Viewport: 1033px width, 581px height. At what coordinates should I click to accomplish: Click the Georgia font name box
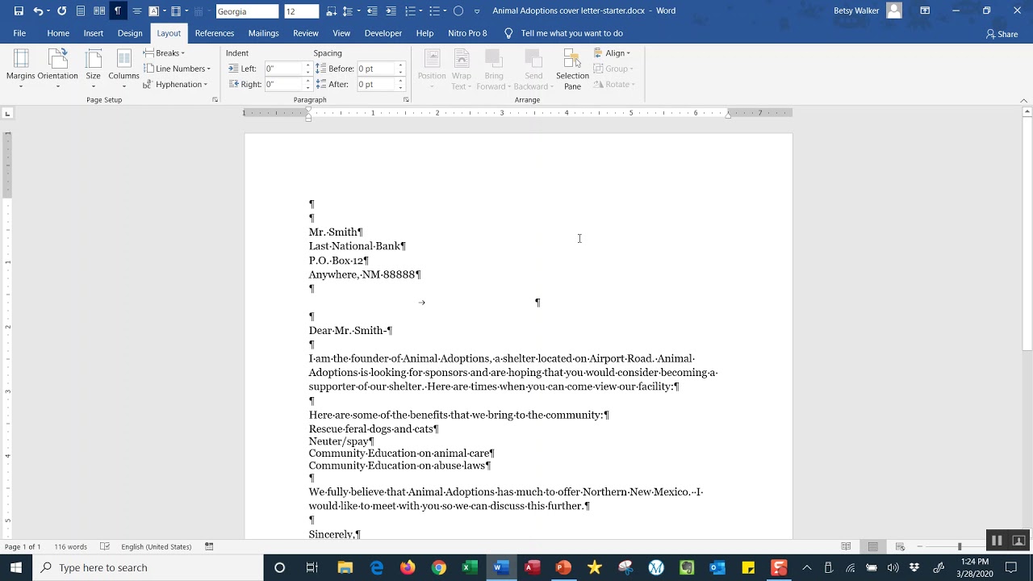pyautogui.click(x=247, y=11)
